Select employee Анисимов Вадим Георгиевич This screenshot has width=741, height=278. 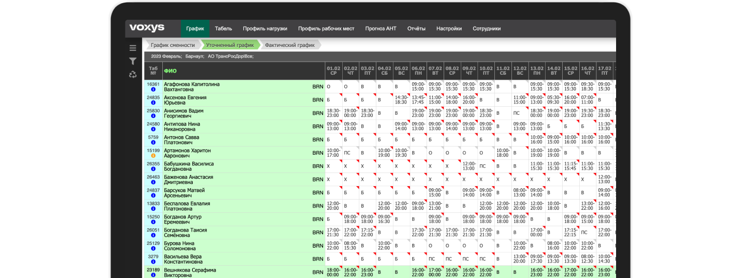tap(184, 113)
